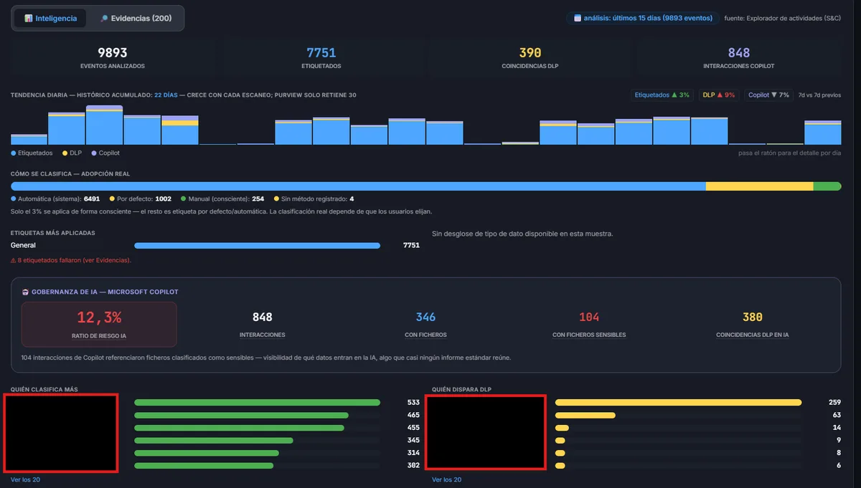Click the blue Automática (sistema) legend dot
This screenshot has width=861, height=488.
click(x=13, y=198)
